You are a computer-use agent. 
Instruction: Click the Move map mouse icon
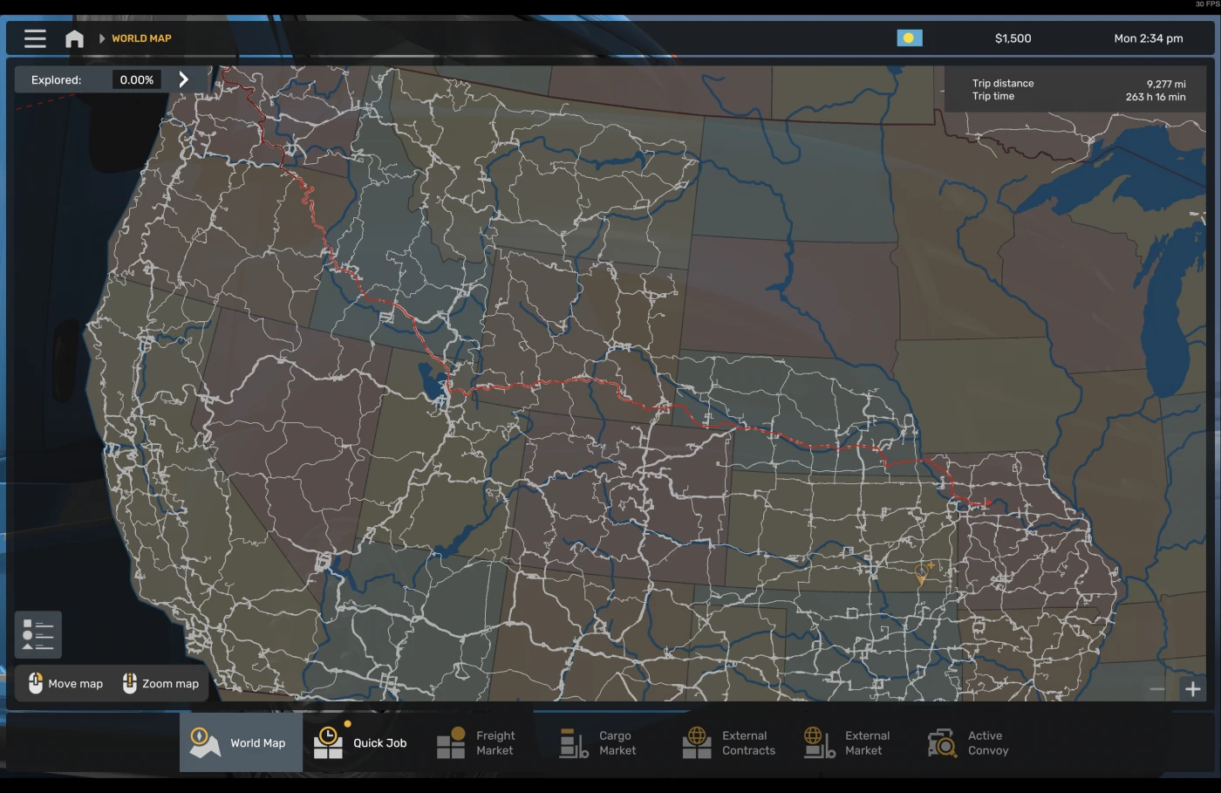[36, 683]
